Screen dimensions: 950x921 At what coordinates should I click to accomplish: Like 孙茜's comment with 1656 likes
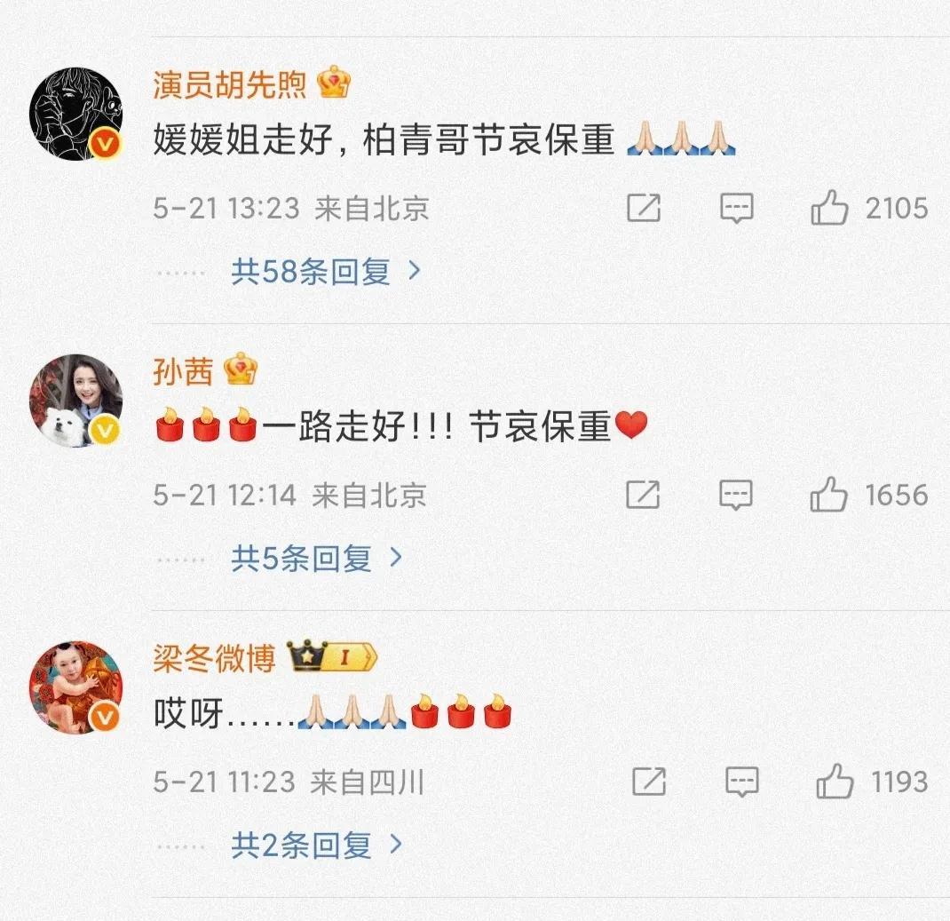(828, 495)
